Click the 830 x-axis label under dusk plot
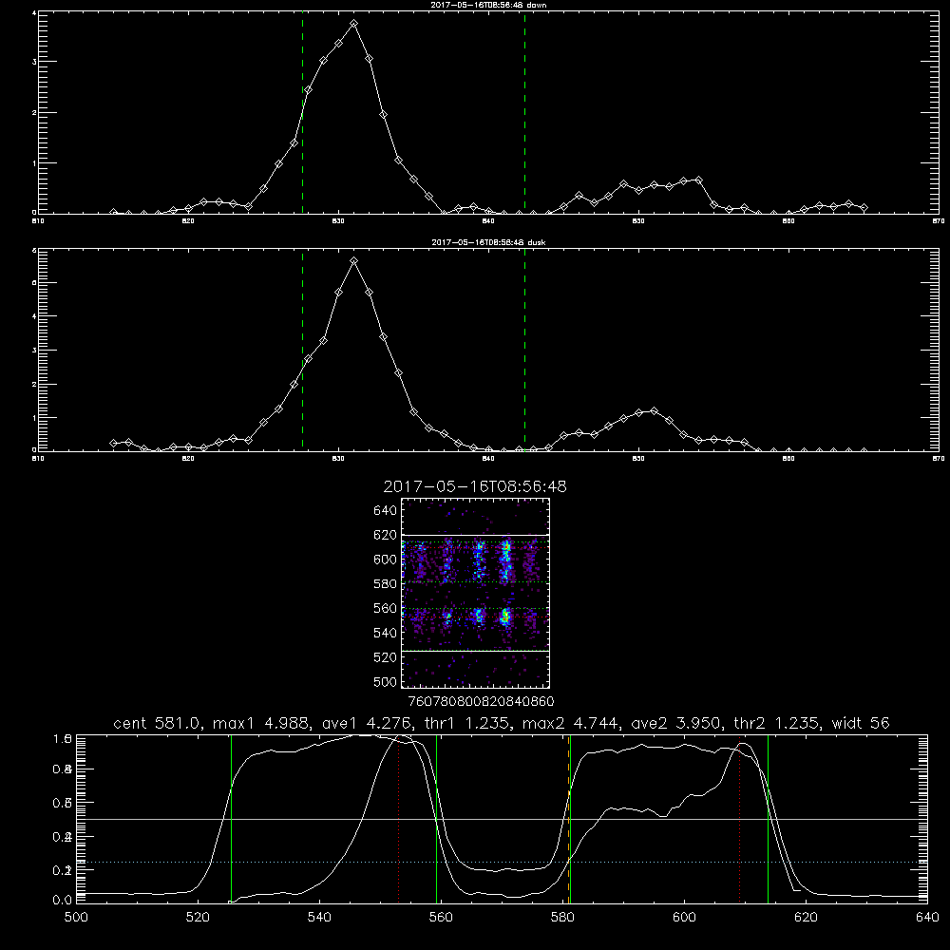 coord(338,459)
